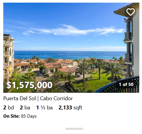
Task: Click the Cabo Corridor area name
Action: coord(56,98)
